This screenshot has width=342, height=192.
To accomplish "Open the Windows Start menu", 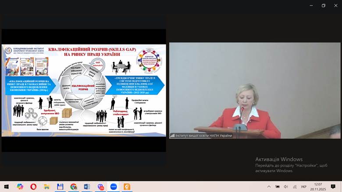I will click(7, 187).
